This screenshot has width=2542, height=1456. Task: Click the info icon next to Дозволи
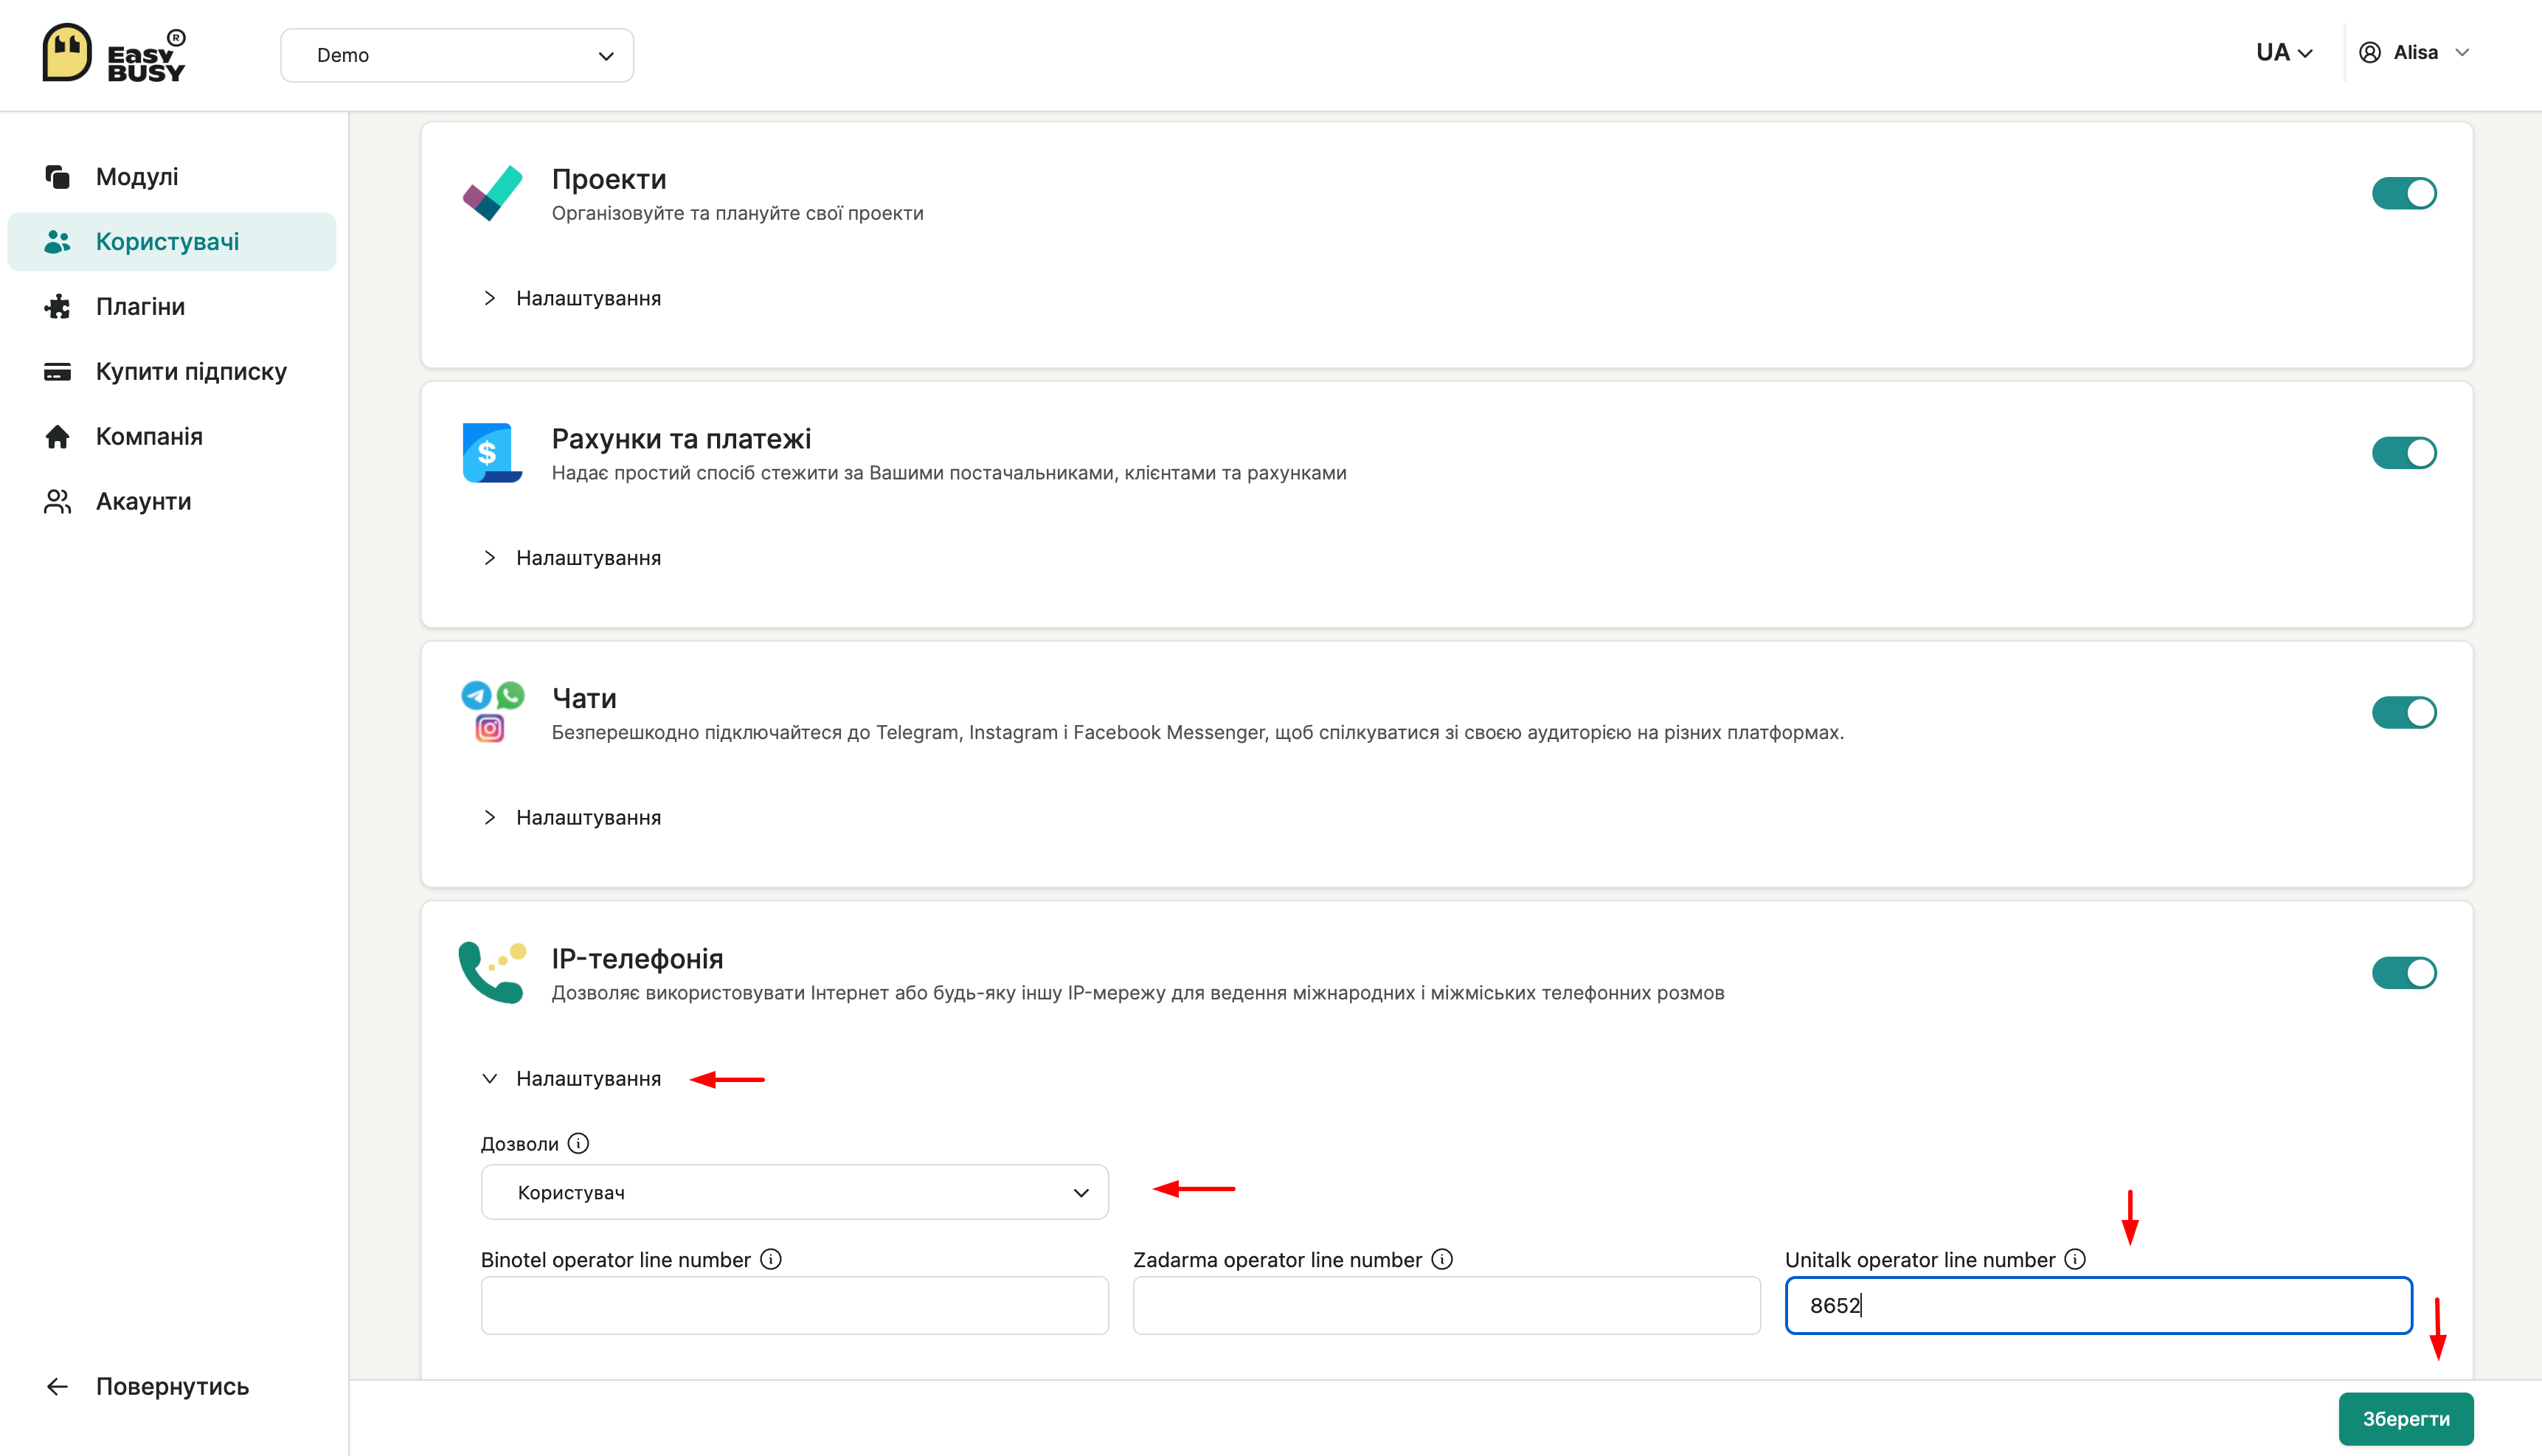(x=578, y=1143)
